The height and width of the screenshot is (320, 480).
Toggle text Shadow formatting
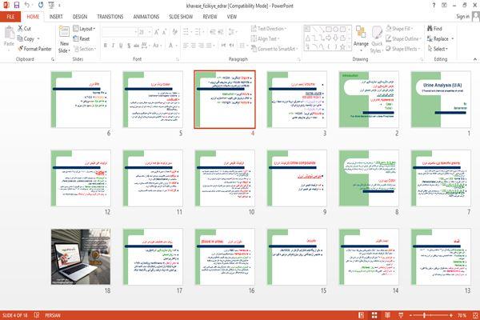coord(129,46)
